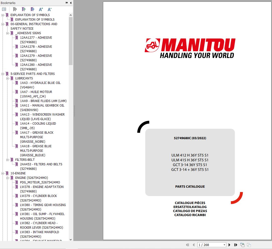Screen dimensions: 272x249
Task: Collapse the 10-ENGINE node
Action: (3, 173)
